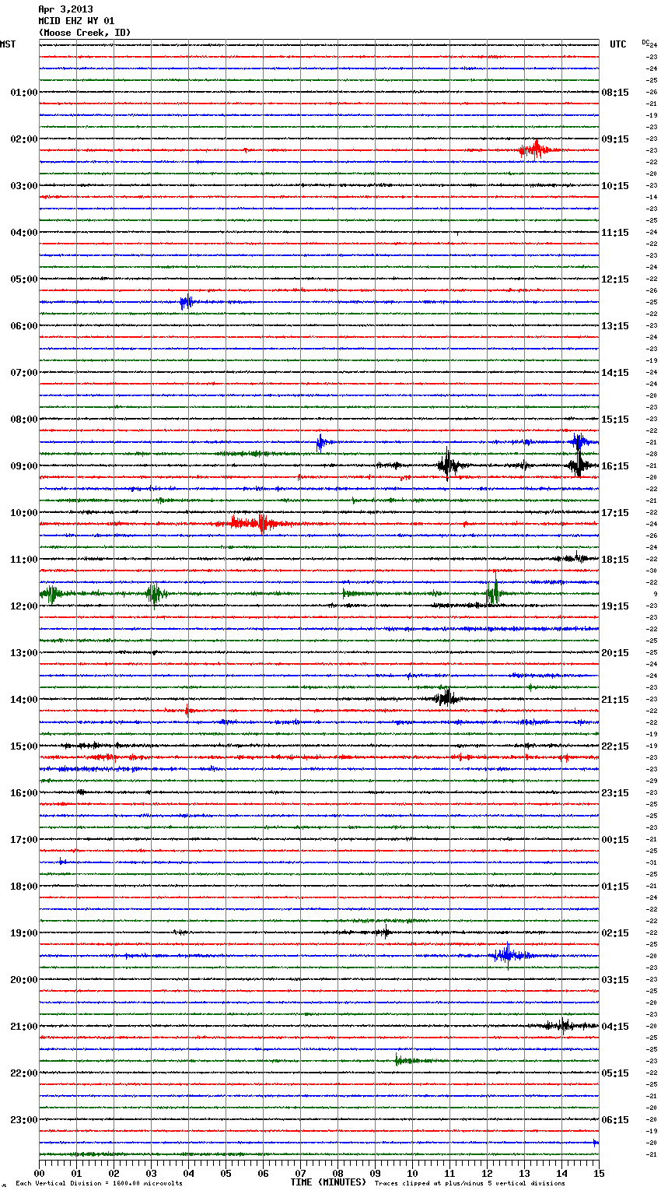Select the 23:15 UTC time label

[615, 792]
